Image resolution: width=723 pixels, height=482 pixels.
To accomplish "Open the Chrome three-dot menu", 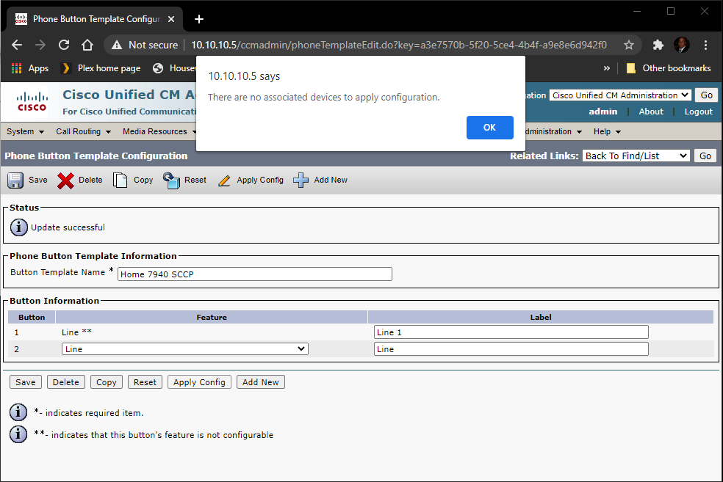I will (705, 45).
